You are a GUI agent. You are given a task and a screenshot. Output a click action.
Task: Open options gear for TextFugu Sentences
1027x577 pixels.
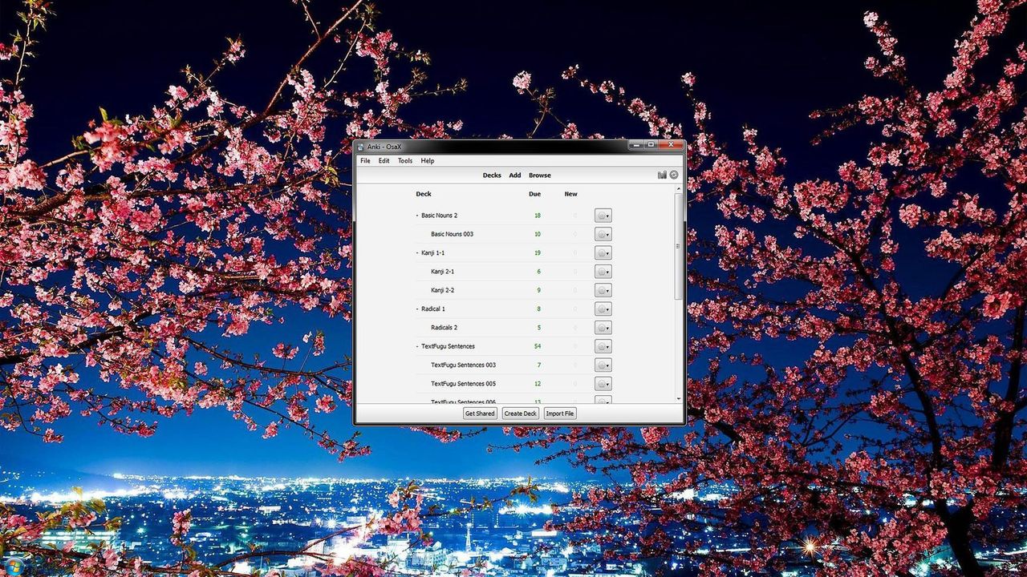click(x=603, y=346)
